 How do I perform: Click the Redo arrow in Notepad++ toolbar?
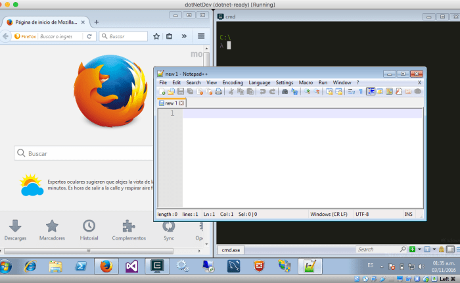[x=272, y=91]
